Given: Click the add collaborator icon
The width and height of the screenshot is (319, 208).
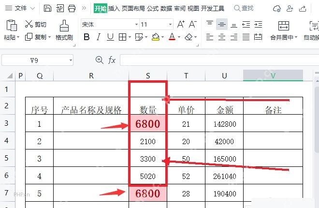Looking at the screenshot, I should 290,9.
